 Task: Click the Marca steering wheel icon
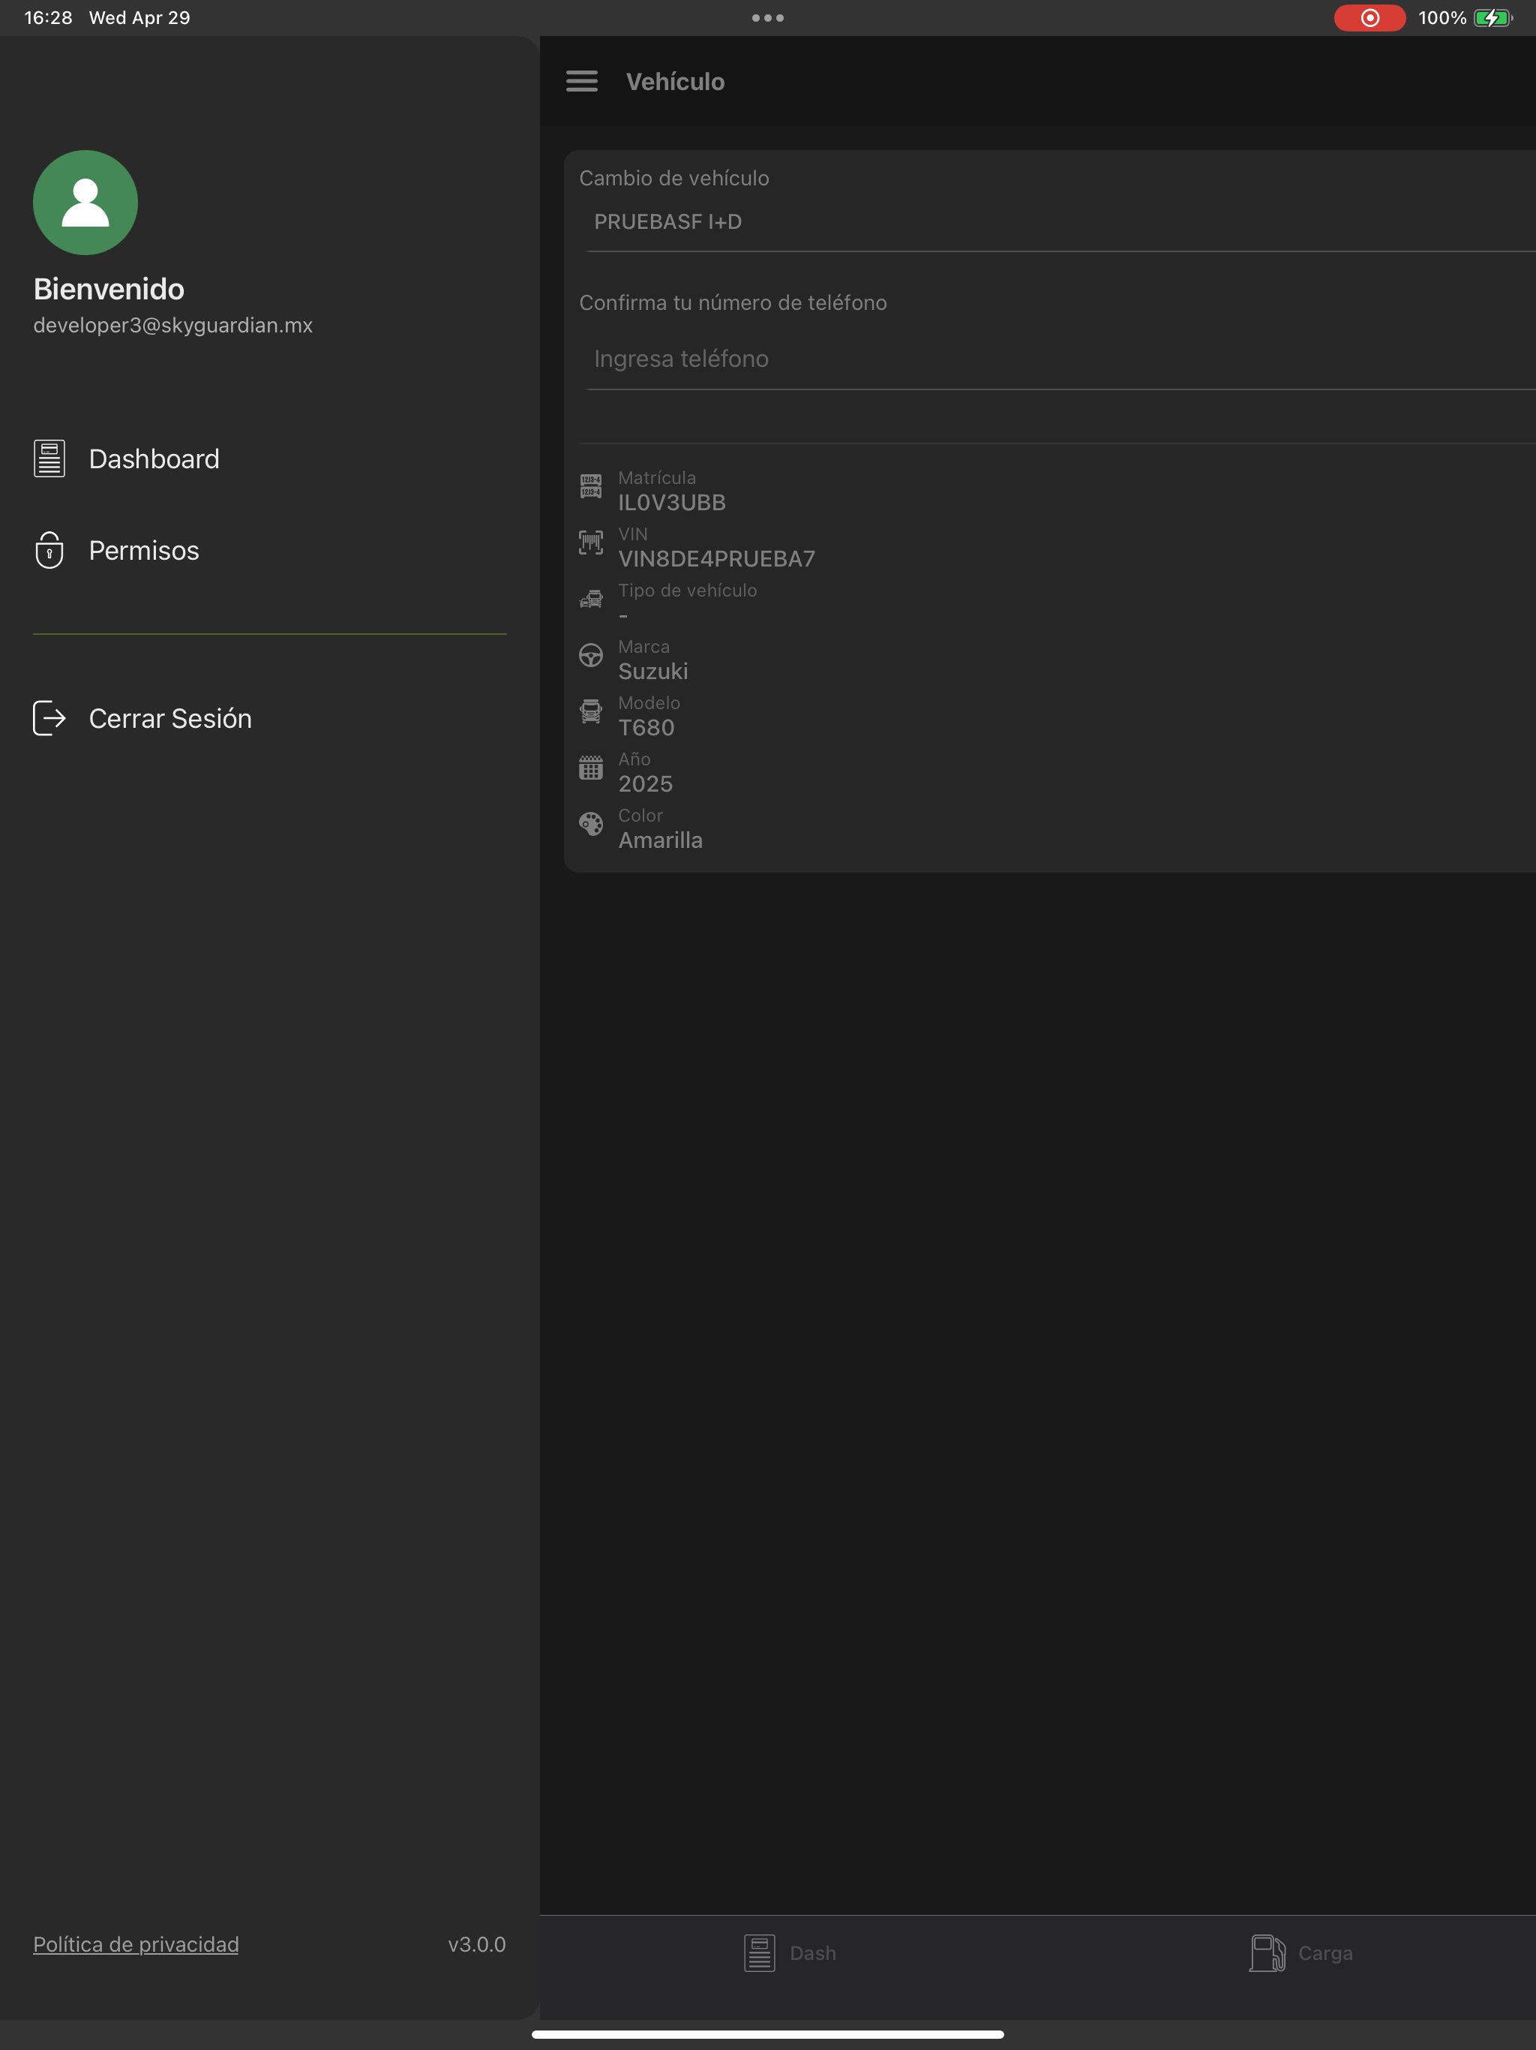click(x=591, y=655)
